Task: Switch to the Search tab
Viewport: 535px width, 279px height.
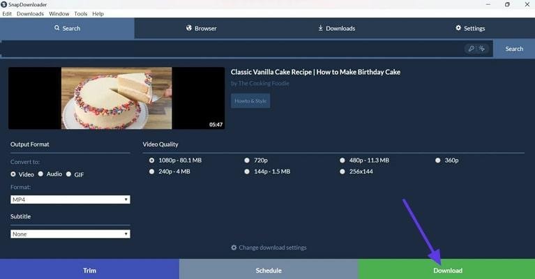Action: coord(67,29)
